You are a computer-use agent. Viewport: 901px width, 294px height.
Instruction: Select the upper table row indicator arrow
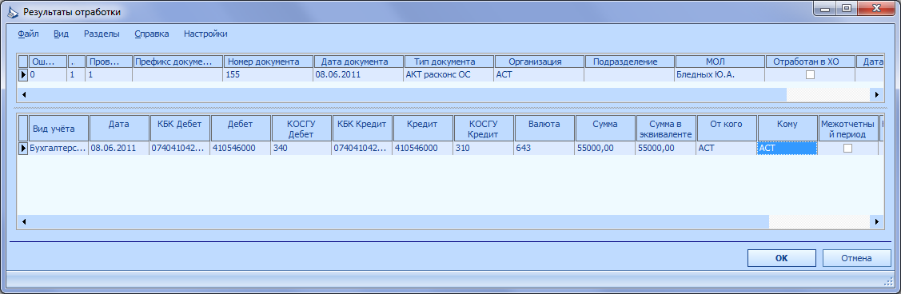click(x=23, y=74)
